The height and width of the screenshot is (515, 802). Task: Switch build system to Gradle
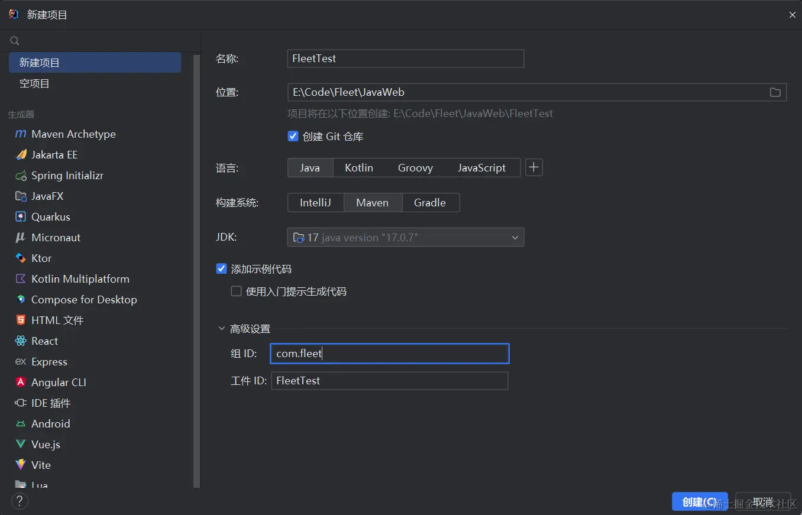click(430, 203)
